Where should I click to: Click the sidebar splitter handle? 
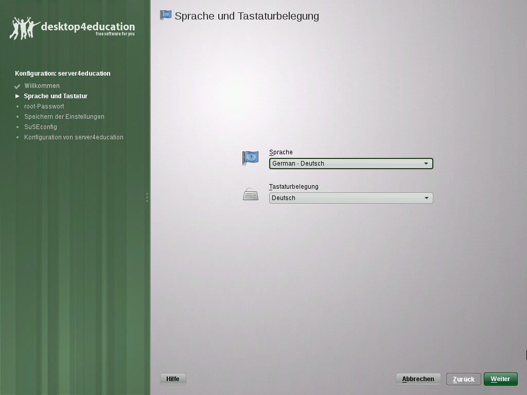147,197
